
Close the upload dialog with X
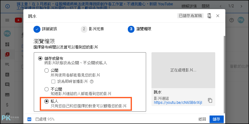(x=218, y=16)
